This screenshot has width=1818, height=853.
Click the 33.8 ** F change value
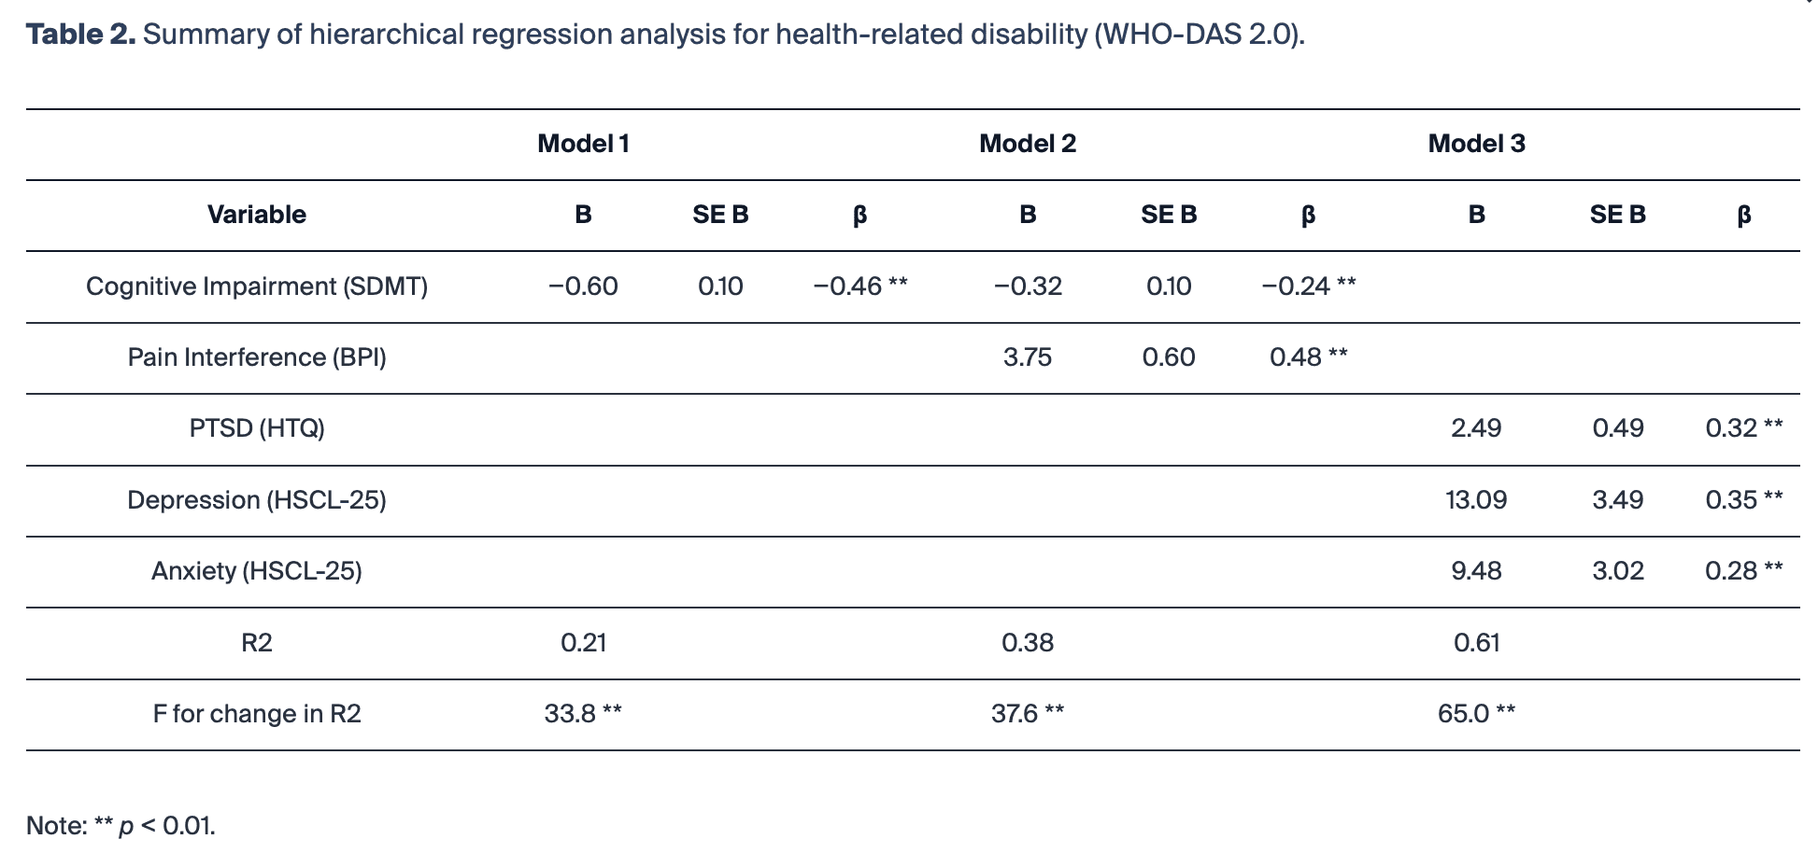(x=583, y=714)
